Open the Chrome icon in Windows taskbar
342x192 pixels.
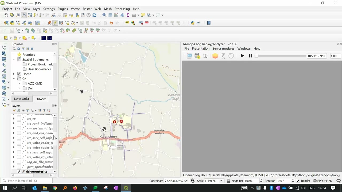point(55,188)
